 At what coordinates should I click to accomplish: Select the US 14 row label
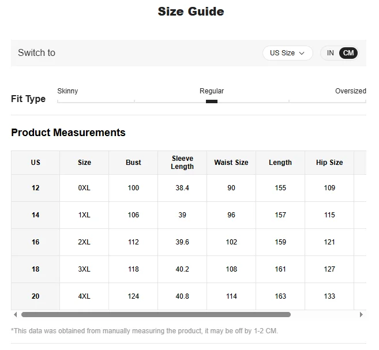(x=36, y=215)
